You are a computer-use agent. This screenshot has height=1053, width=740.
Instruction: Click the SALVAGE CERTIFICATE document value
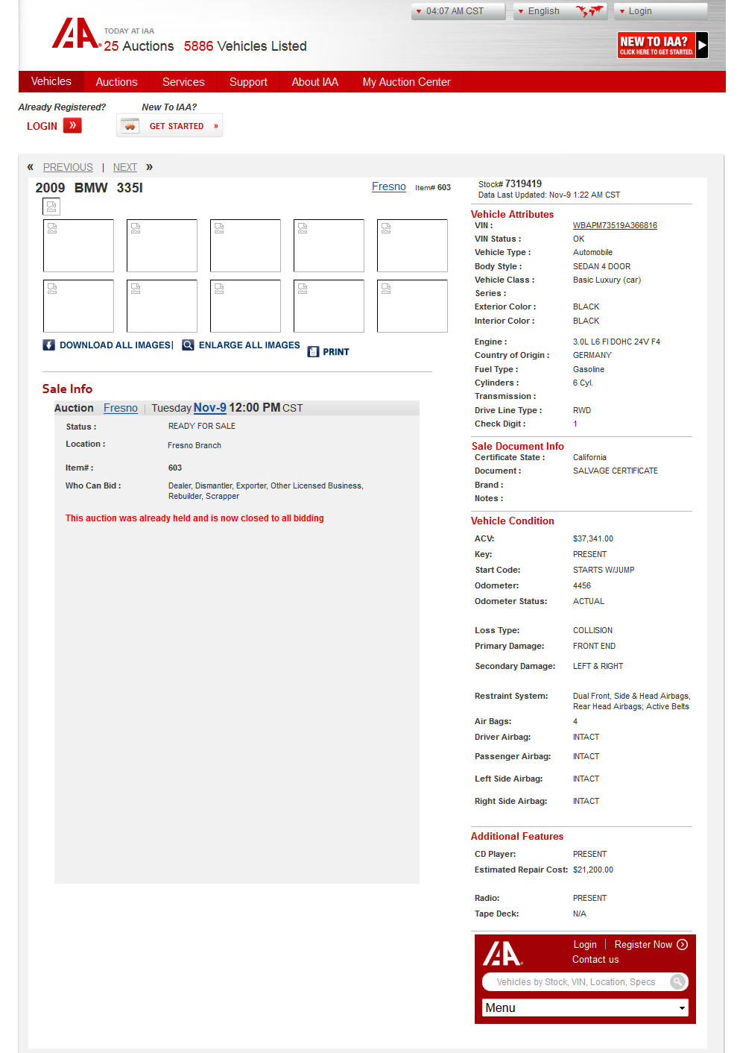click(x=616, y=471)
